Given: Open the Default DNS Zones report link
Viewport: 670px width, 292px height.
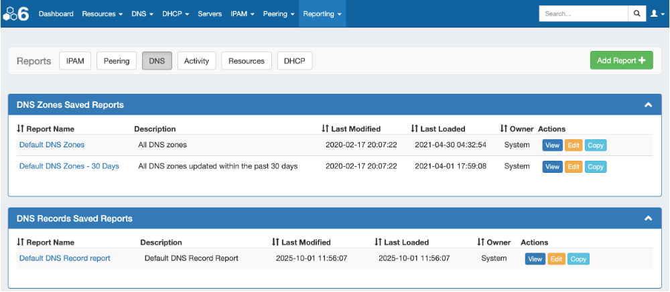Looking at the screenshot, I should click(52, 145).
